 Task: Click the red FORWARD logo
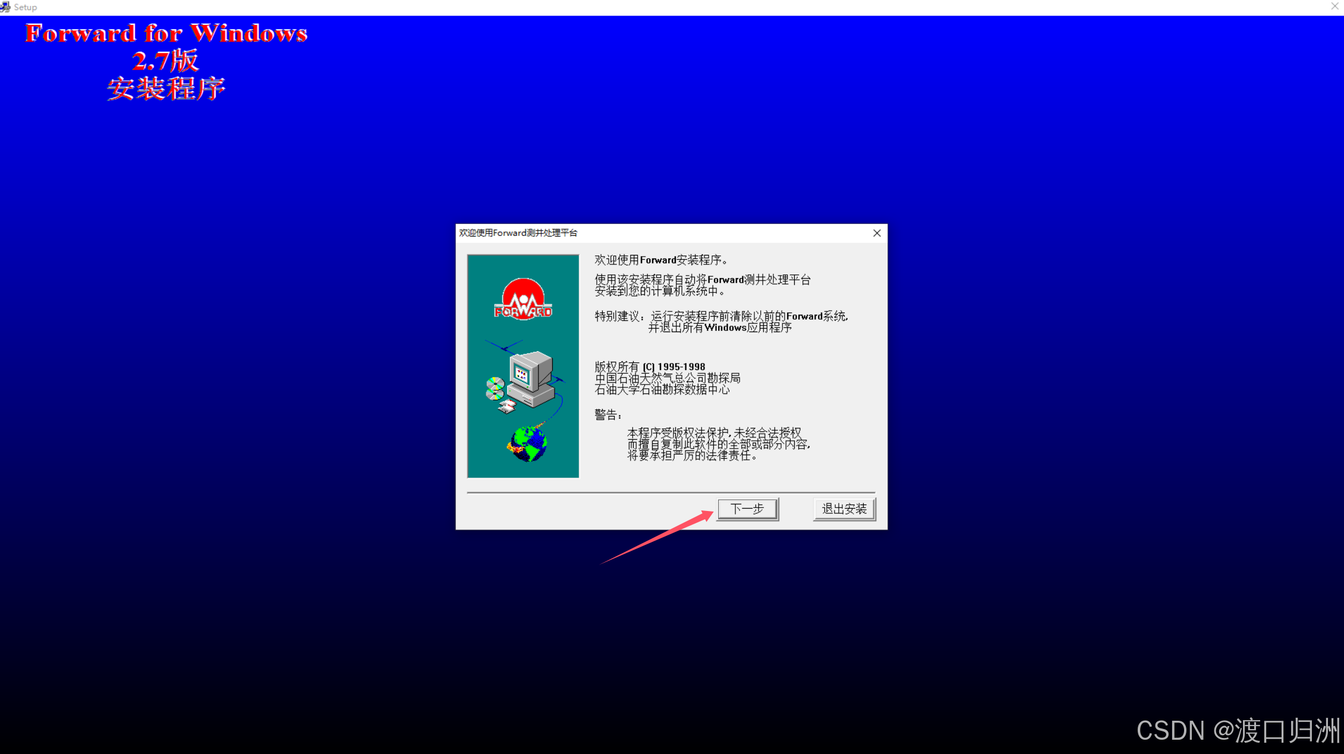tap(523, 299)
